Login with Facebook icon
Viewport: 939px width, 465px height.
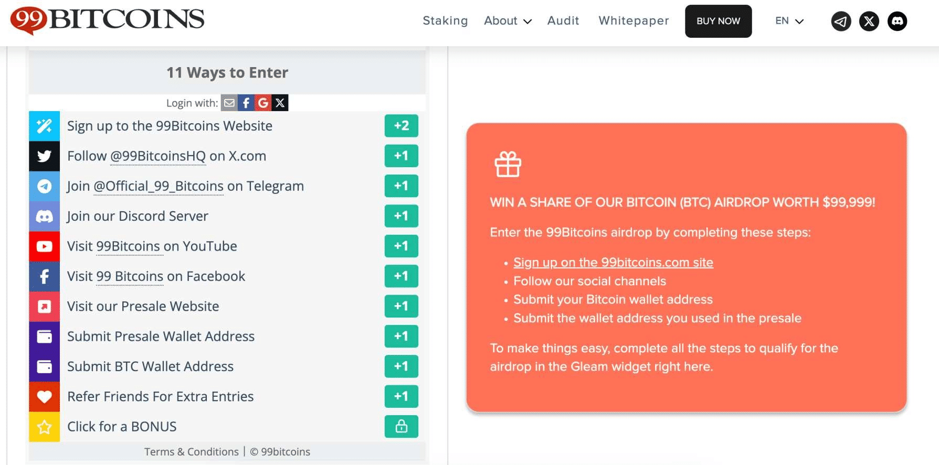[x=246, y=103]
